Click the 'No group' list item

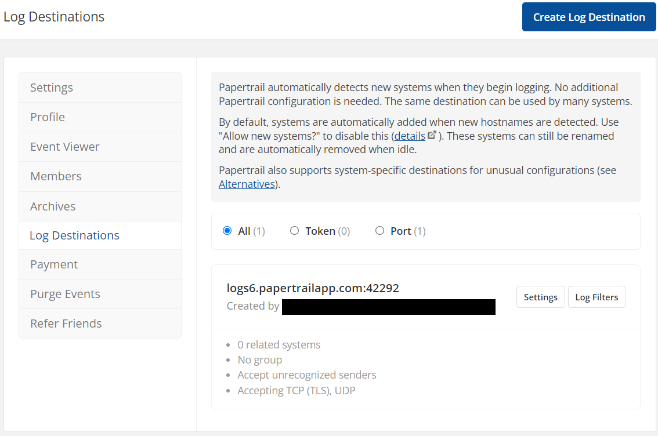pyautogui.click(x=260, y=360)
